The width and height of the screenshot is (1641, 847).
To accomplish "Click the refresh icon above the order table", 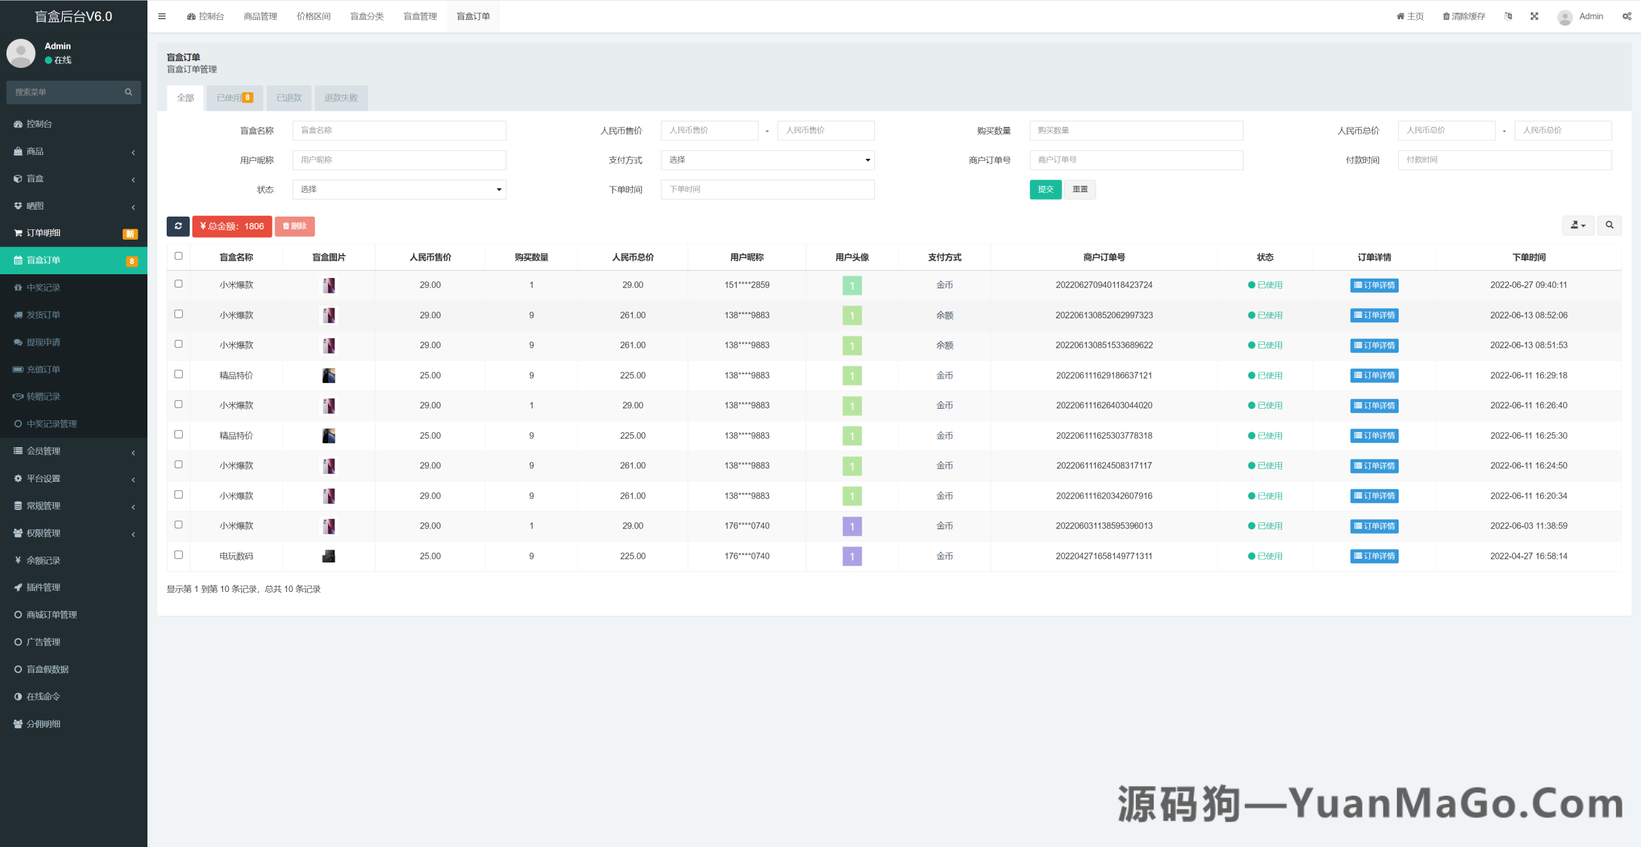I will click(178, 226).
